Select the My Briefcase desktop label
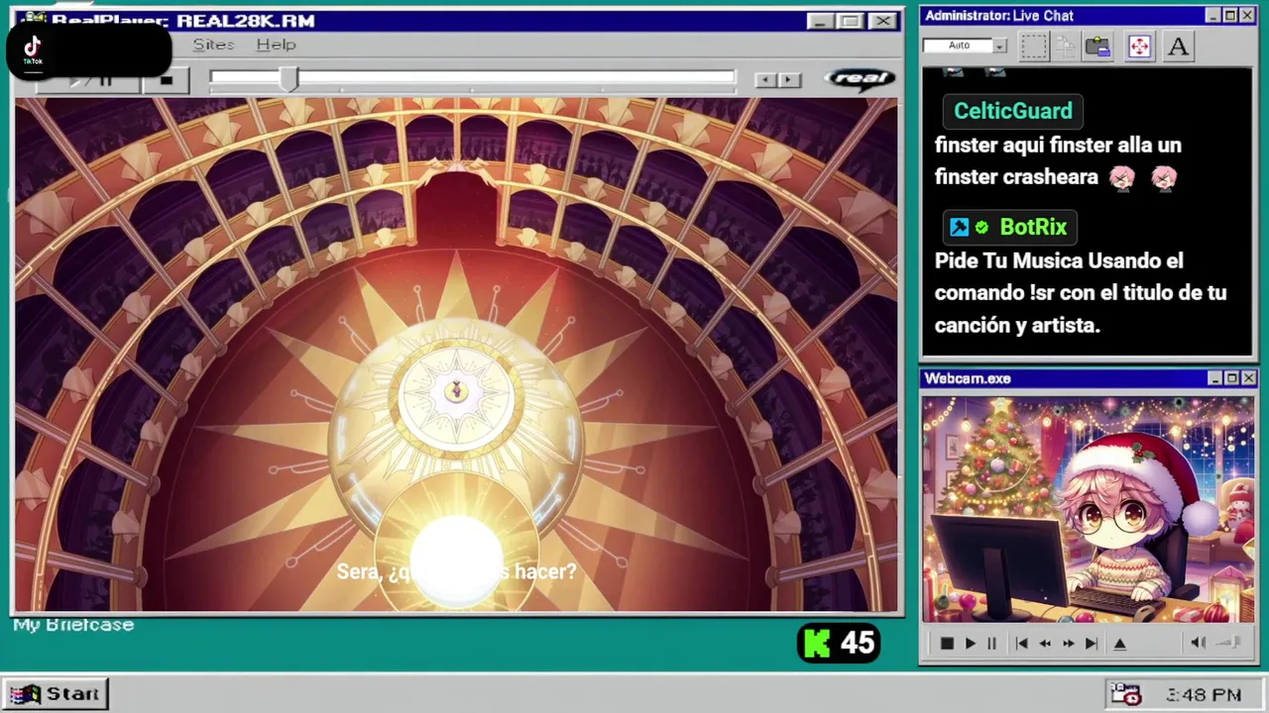 coord(73,625)
